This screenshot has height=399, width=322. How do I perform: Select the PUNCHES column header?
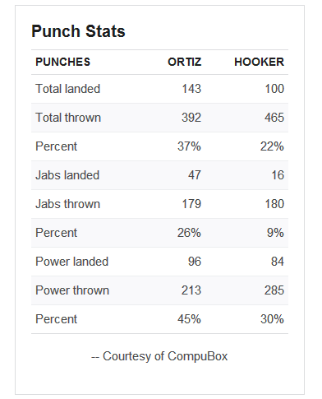63,62
